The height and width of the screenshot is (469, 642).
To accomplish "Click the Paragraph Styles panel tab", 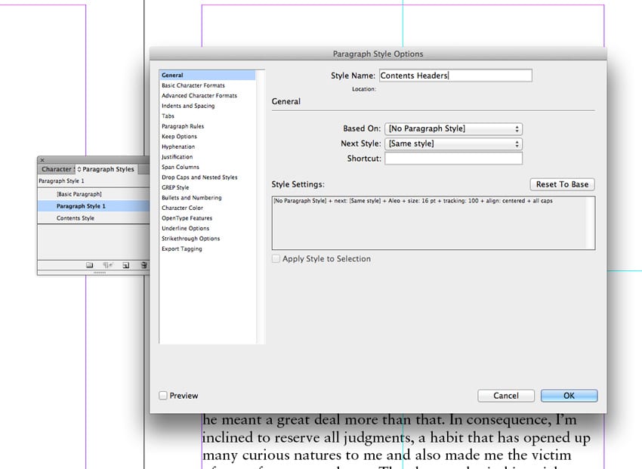I will (x=106, y=169).
